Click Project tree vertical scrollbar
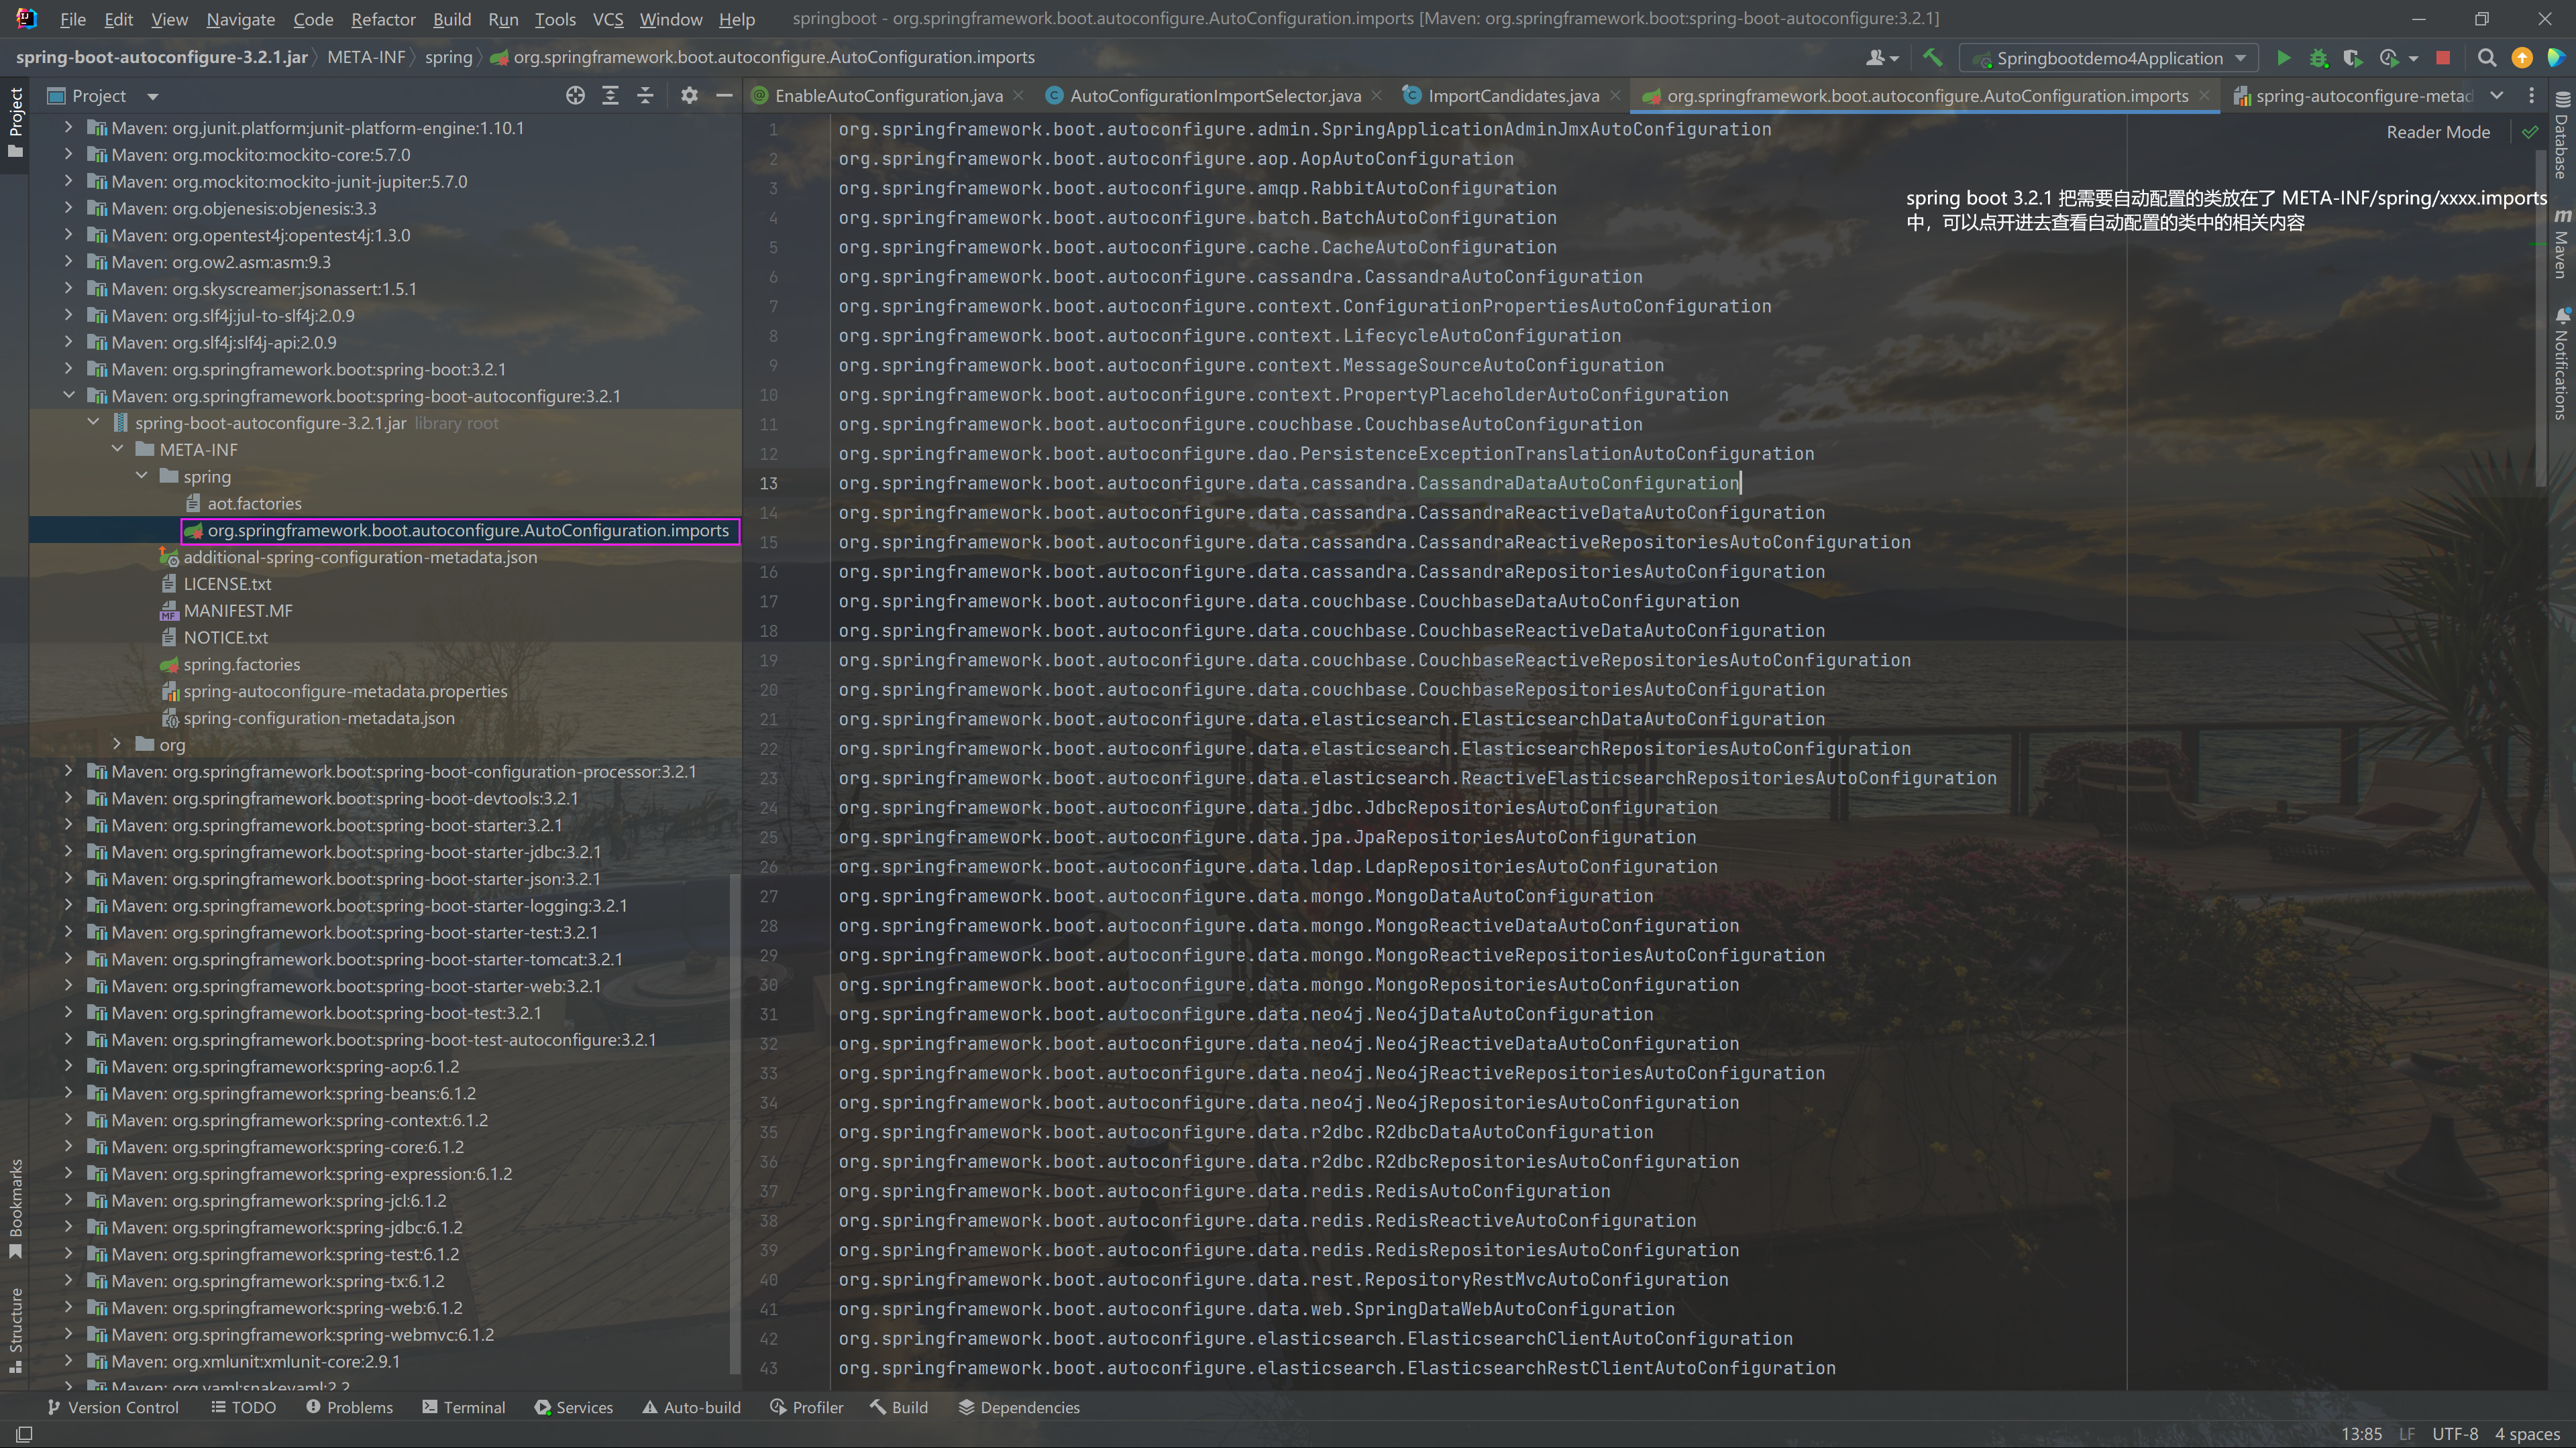 pos(735,1124)
